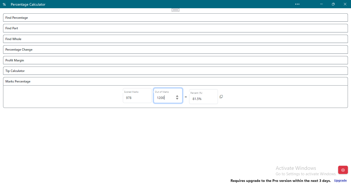This screenshot has width=351, height=185.
Task: Click the Percentage Calculator title text
Action: click(28, 4)
